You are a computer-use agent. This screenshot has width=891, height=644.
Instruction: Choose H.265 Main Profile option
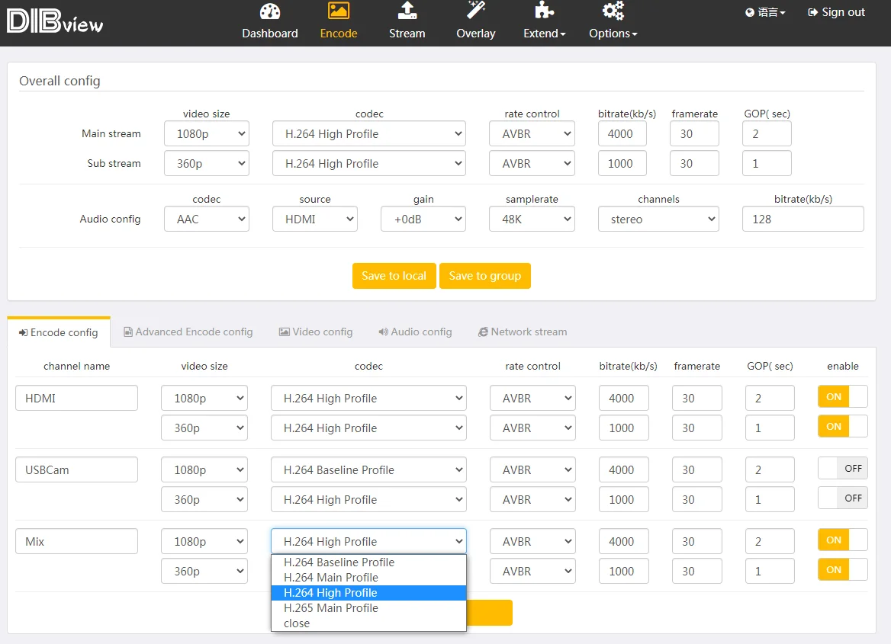click(368, 608)
